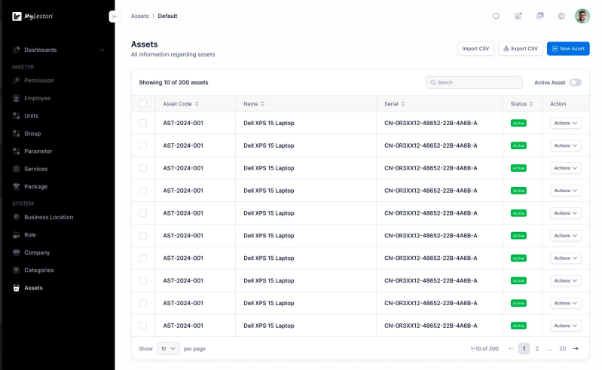
Task: Open Actions dropdown in the second row
Action: [x=566, y=145]
